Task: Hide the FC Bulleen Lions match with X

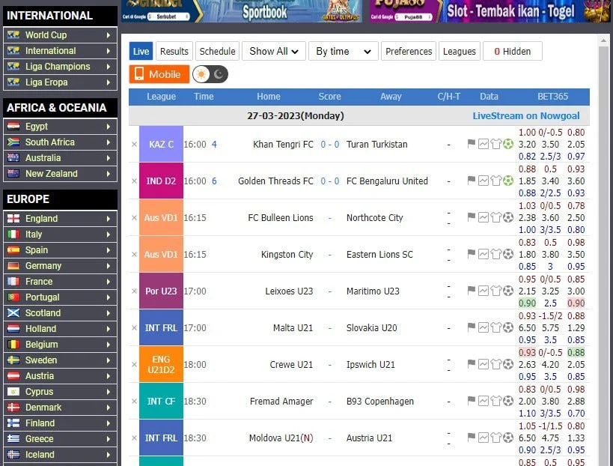Action: [134, 217]
